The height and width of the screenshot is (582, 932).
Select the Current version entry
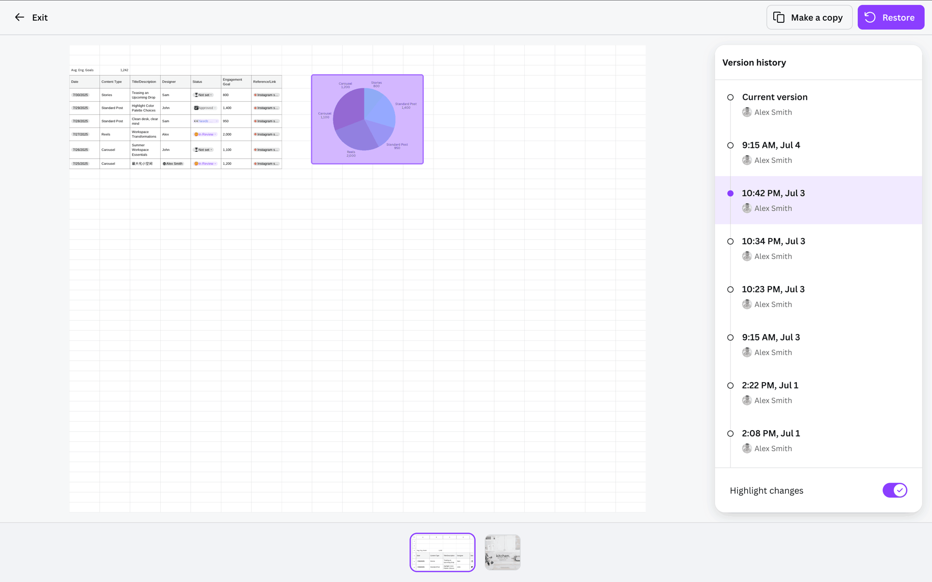point(818,104)
